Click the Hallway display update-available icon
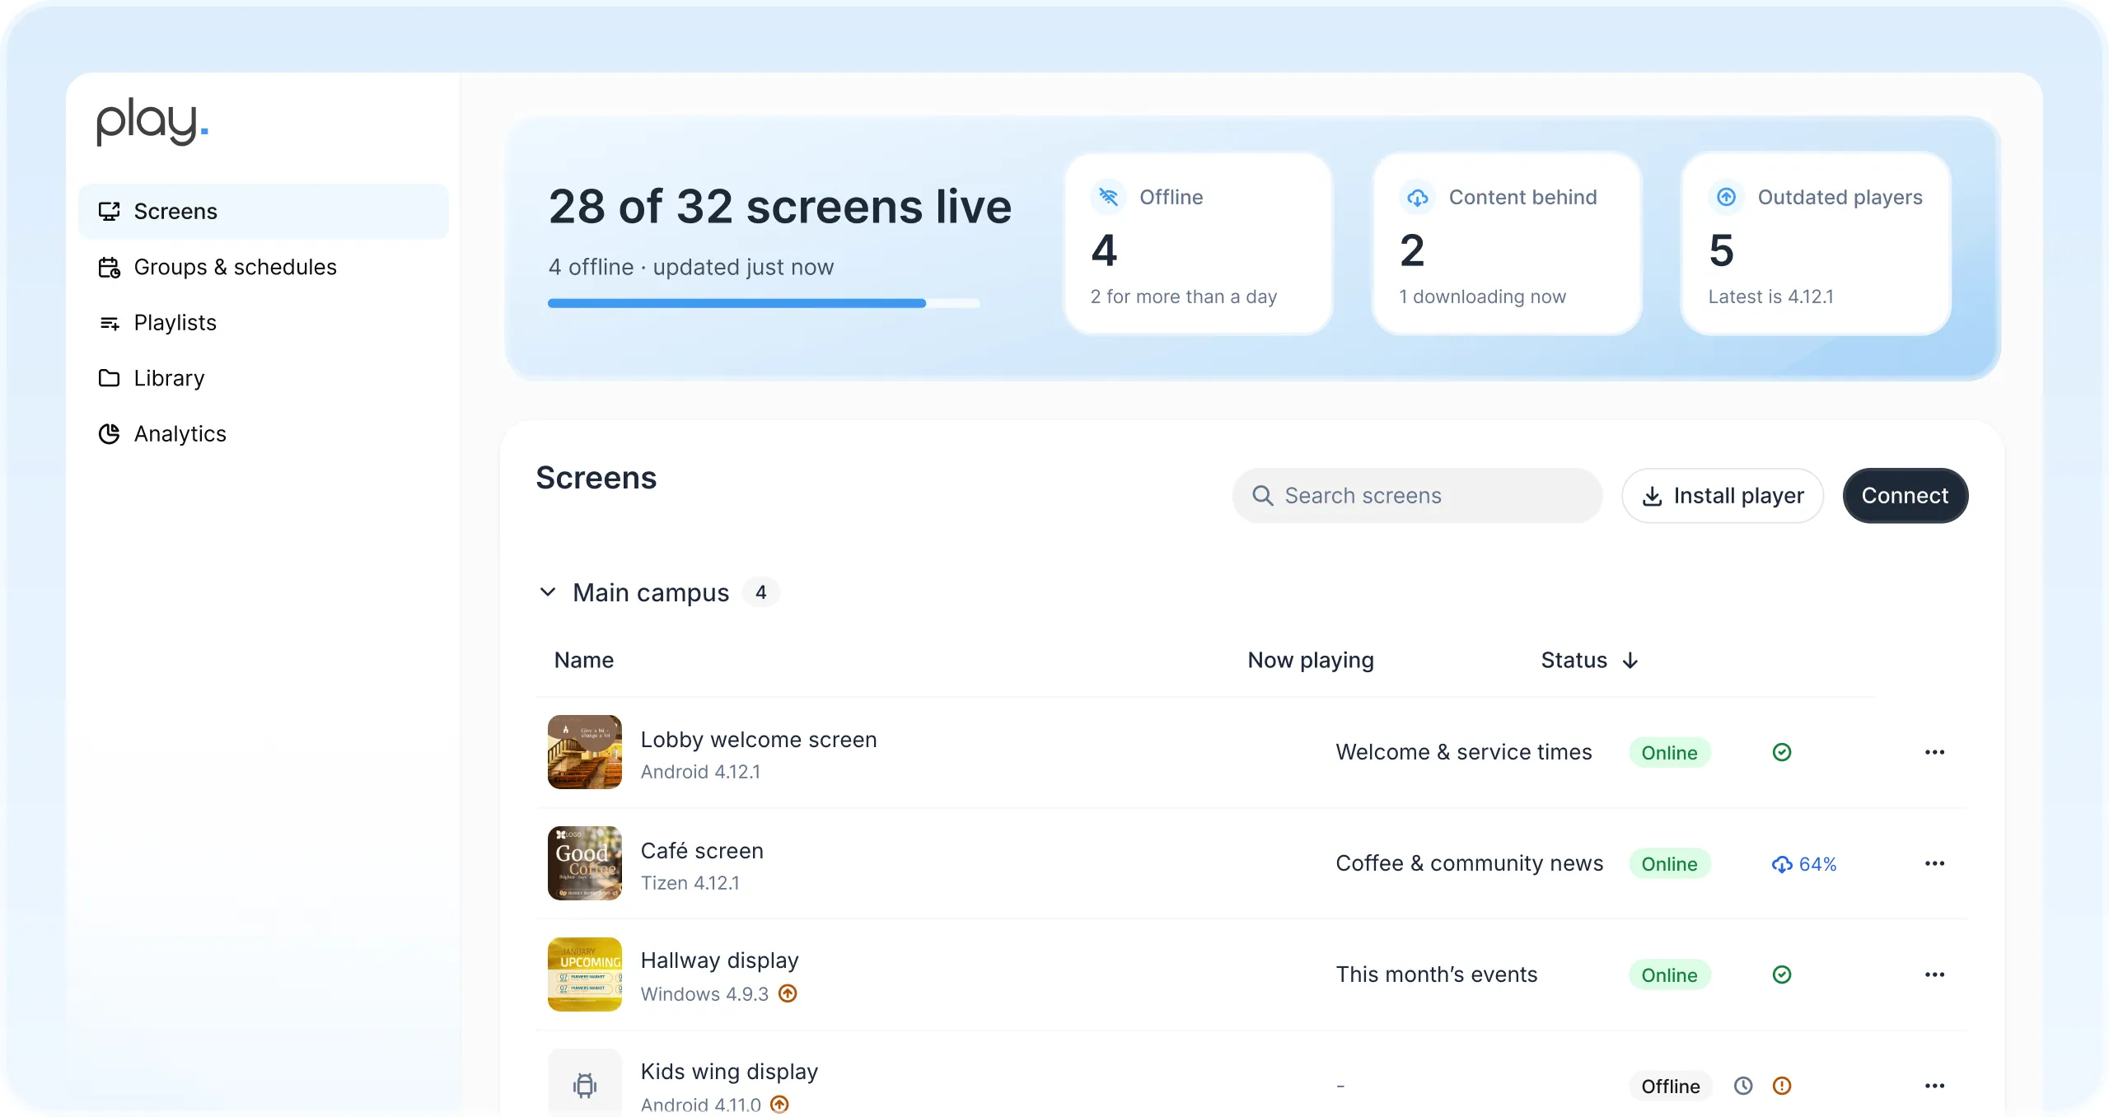2109x1117 pixels. click(788, 993)
